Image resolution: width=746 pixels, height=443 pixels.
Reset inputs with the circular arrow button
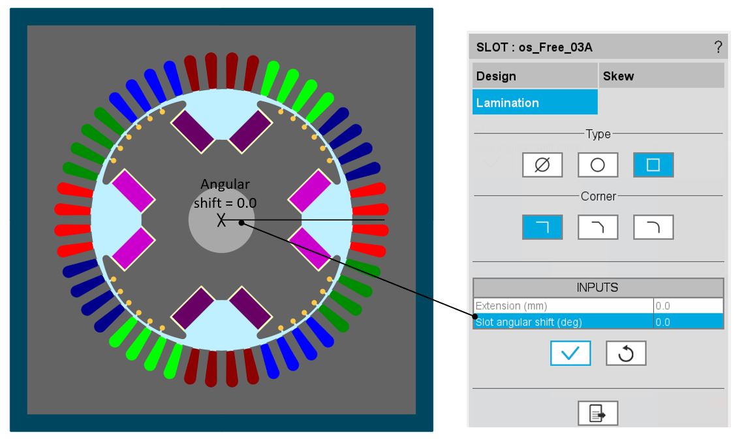[626, 353]
